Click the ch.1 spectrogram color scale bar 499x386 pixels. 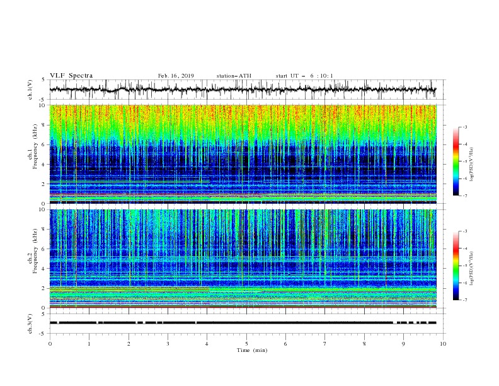click(456, 161)
